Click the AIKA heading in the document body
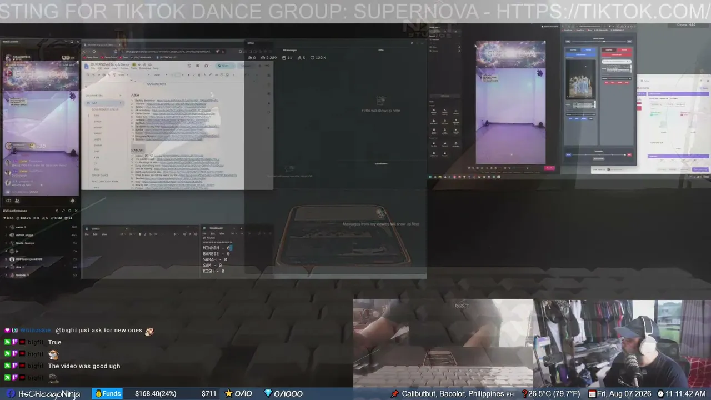This screenshot has height=400, width=711. click(x=136, y=96)
